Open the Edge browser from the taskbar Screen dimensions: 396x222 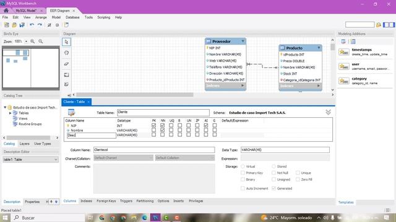coord(144,218)
